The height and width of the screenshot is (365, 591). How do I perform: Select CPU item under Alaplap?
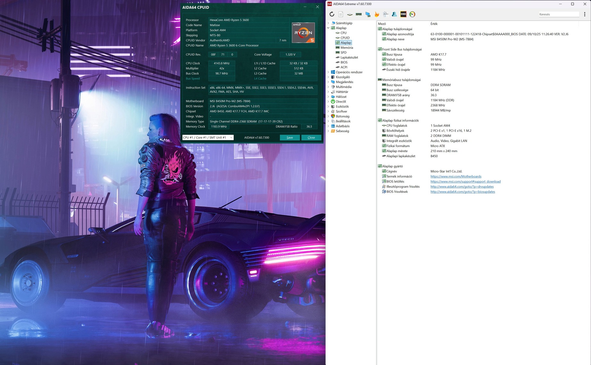coord(343,33)
